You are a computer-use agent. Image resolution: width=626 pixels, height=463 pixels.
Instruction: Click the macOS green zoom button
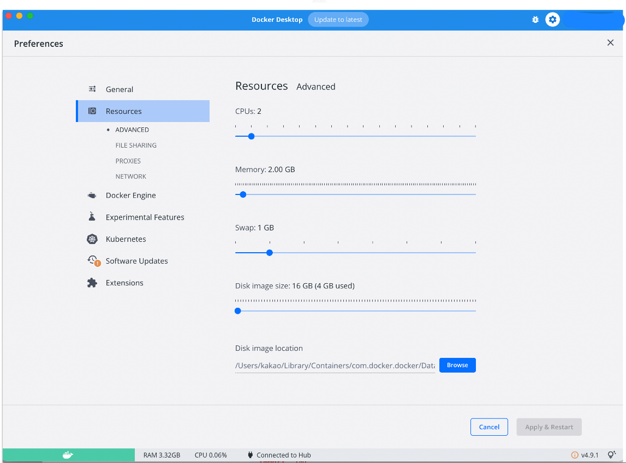[x=30, y=16]
